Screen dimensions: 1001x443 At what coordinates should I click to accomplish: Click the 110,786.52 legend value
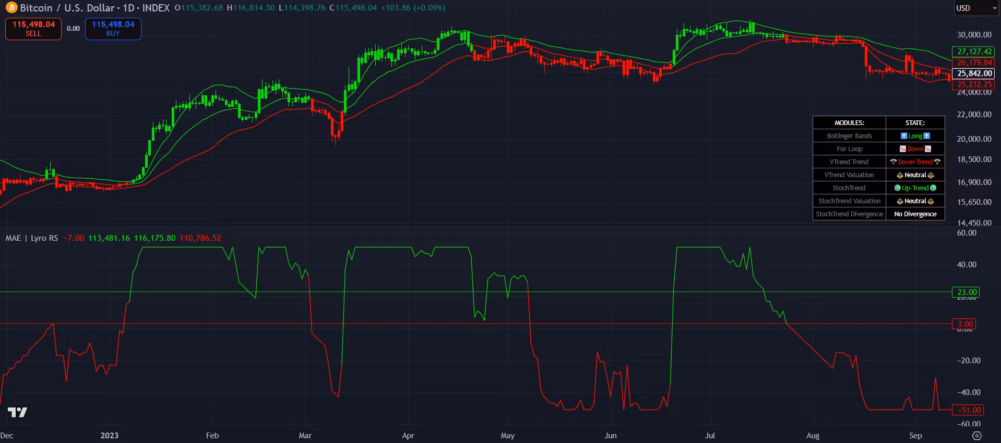point(200,238)
